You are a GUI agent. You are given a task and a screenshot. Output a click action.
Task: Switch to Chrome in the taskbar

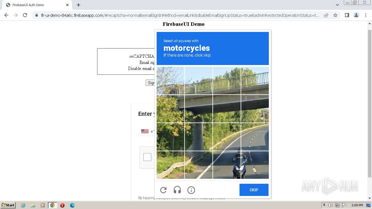point(53,205)
